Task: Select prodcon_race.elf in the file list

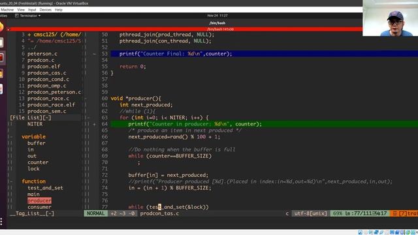Action: pyautogui.click(x=51, y=104)
